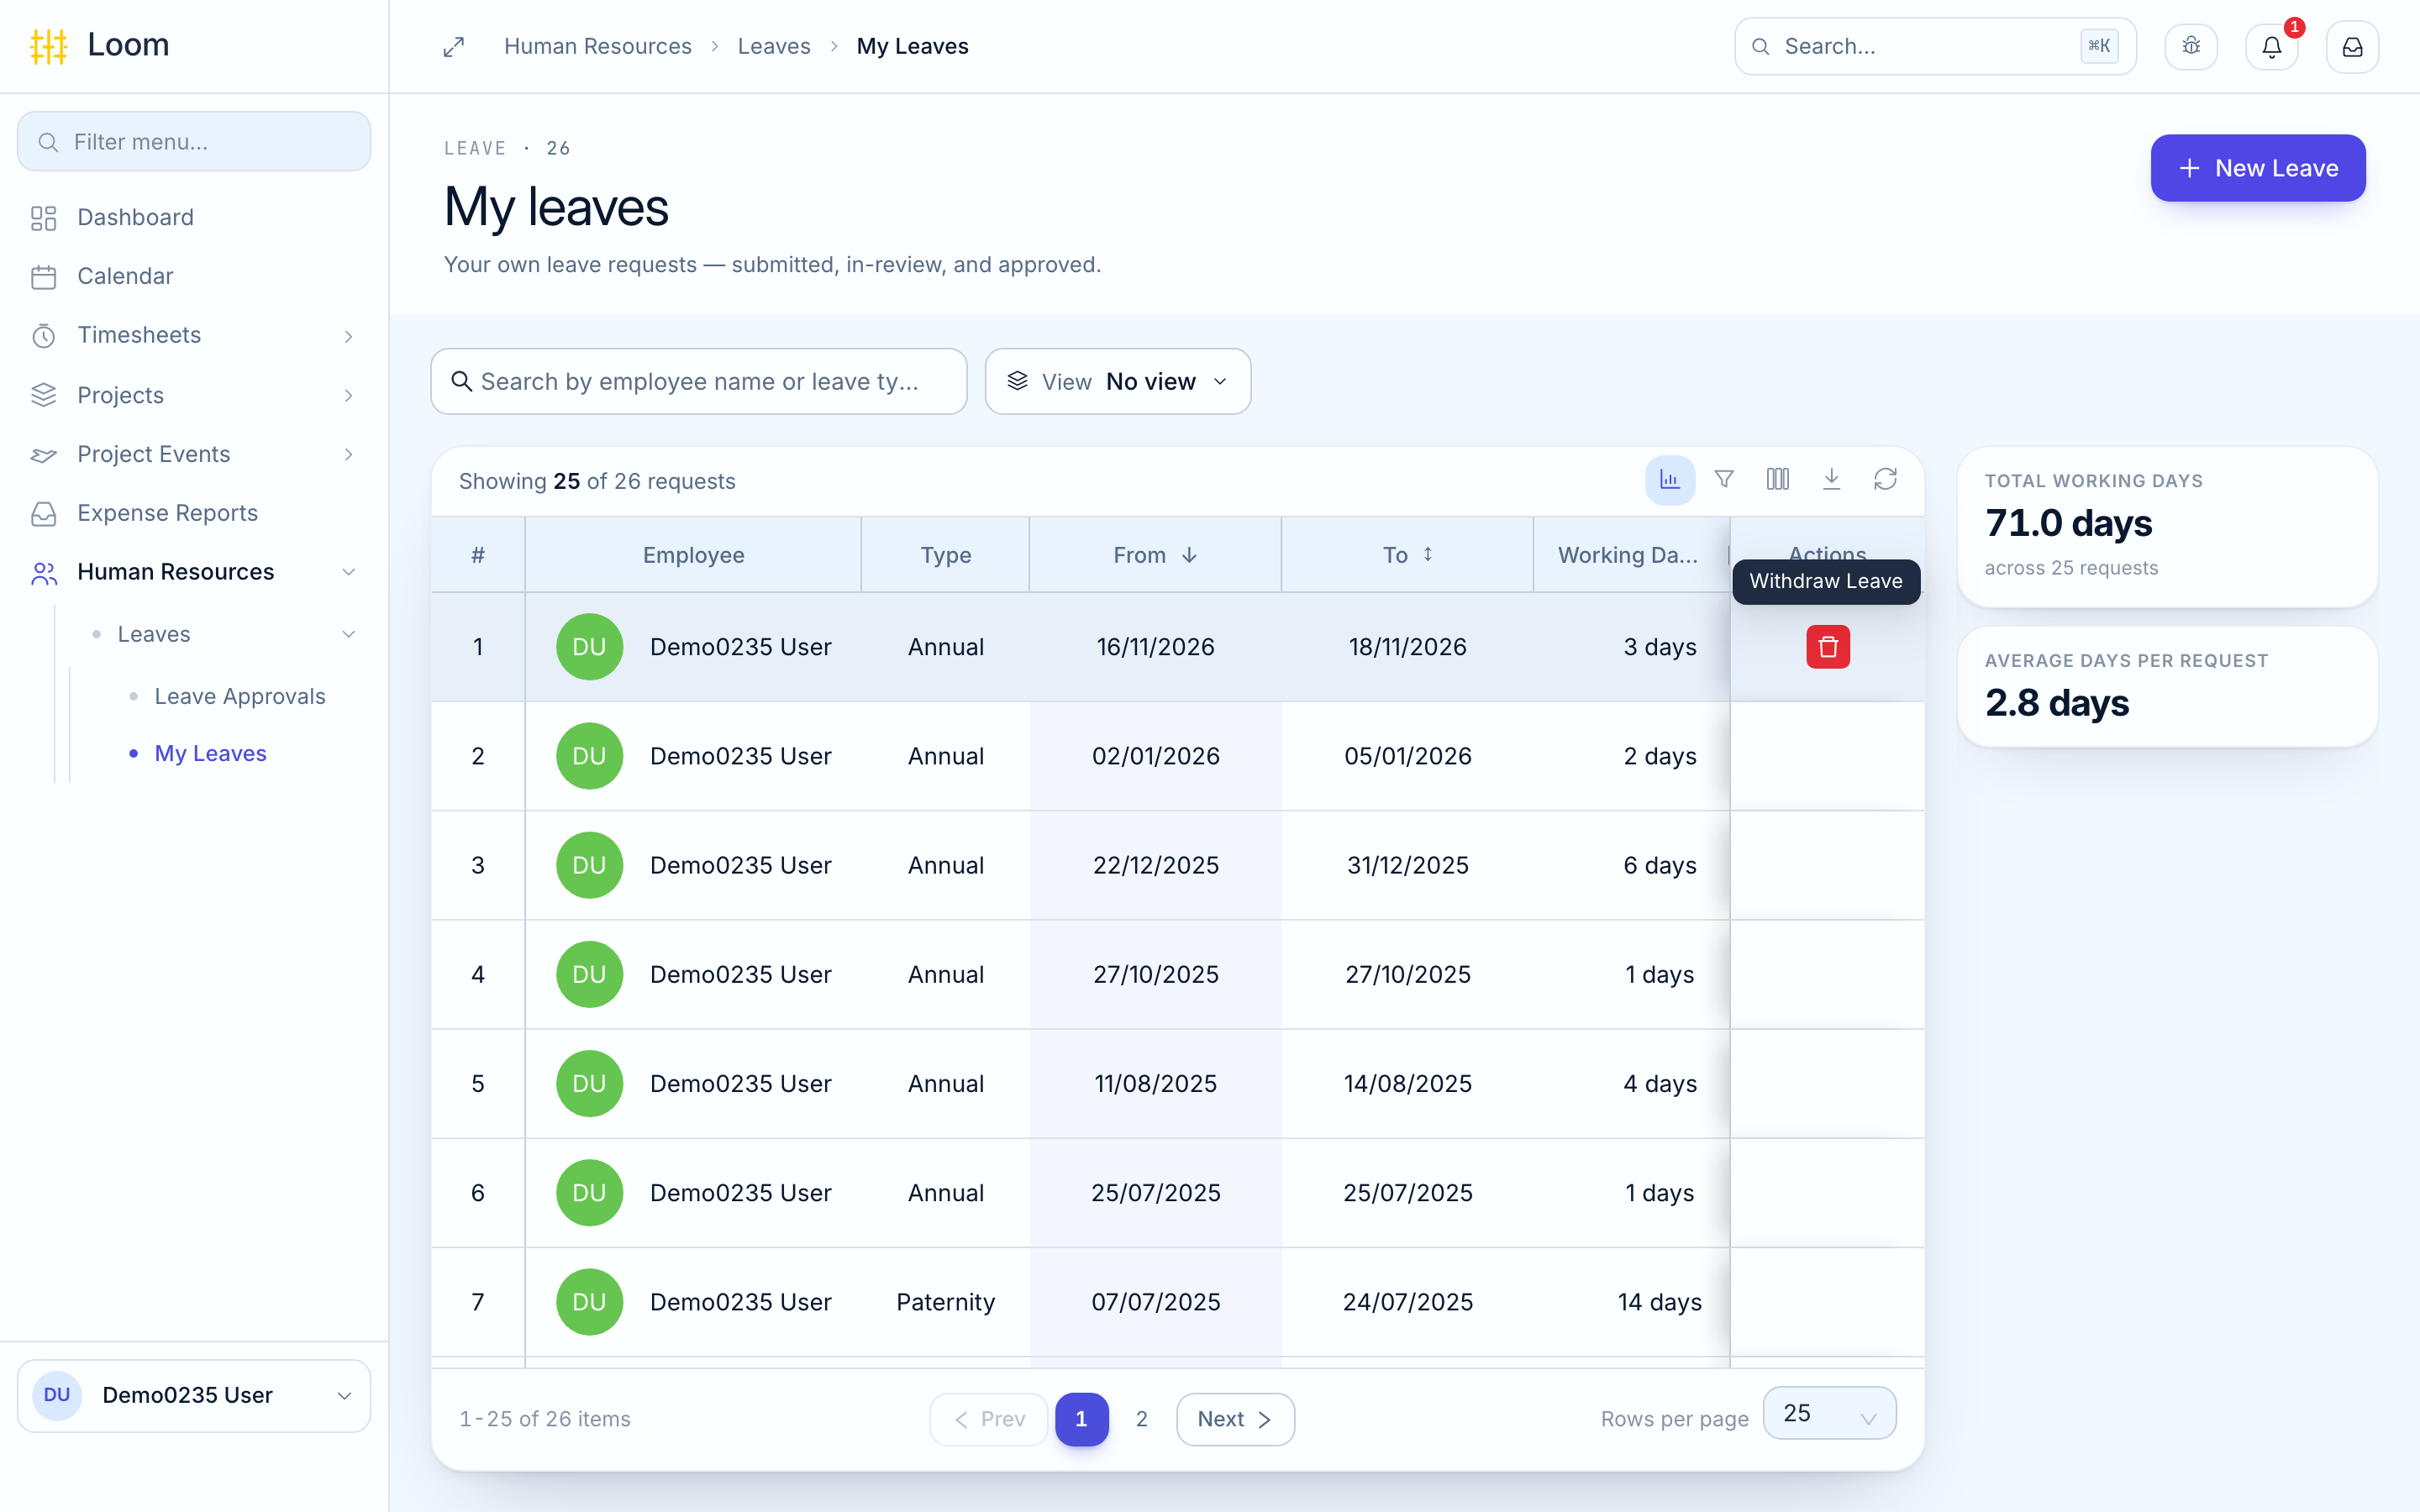Focus employee name search field

click(x=698, y=381)
